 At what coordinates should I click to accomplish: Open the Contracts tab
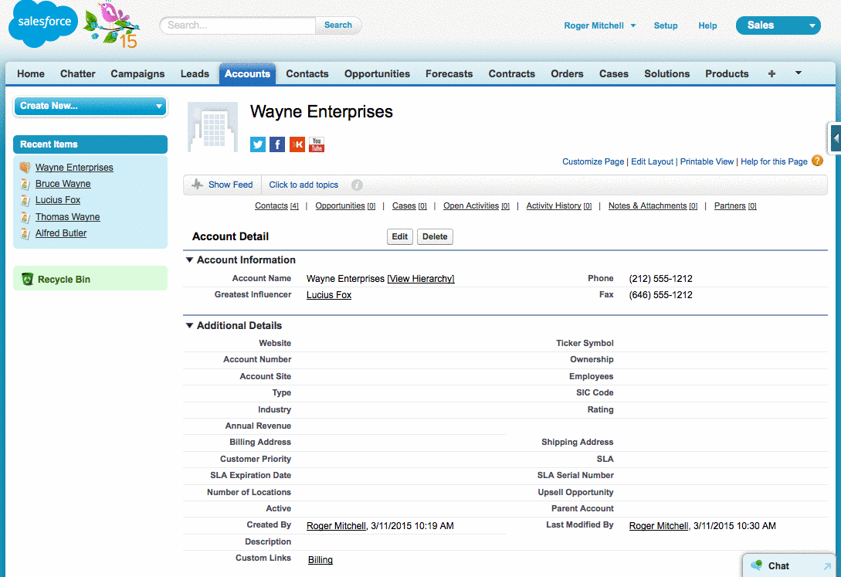coord(512,74)
